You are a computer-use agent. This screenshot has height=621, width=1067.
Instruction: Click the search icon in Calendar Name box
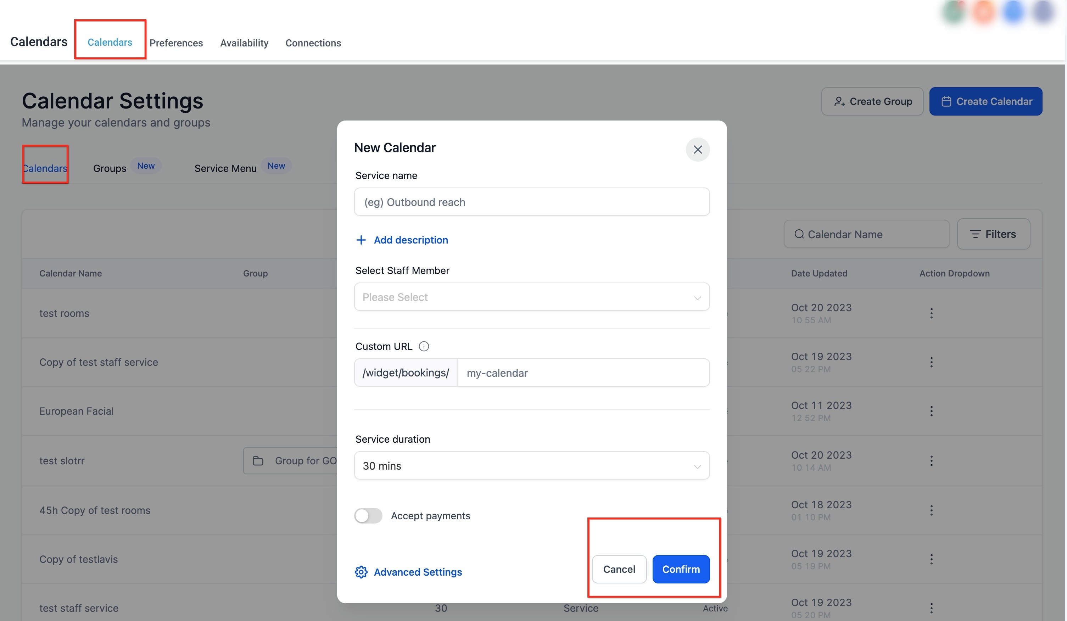click(x=799, y=234)
